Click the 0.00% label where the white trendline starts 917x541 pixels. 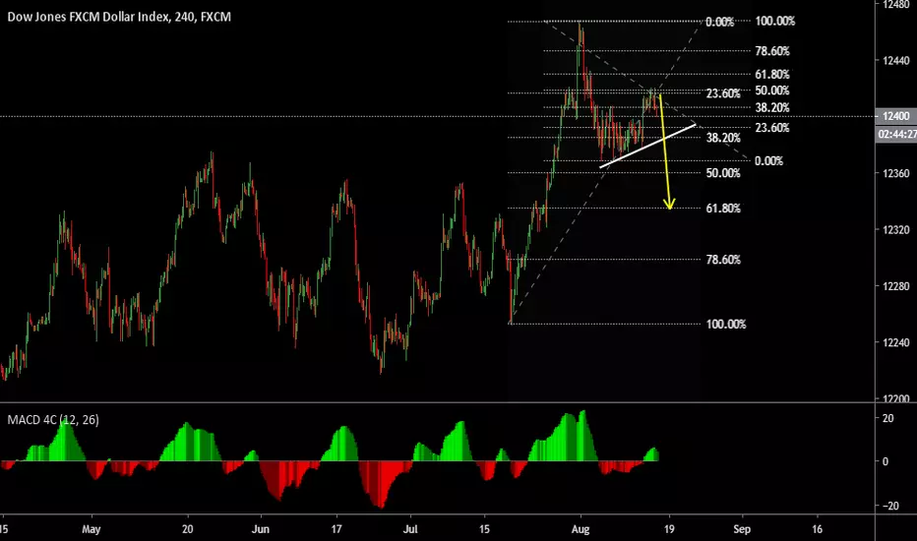pyautogui.click(x=768, y=161)
